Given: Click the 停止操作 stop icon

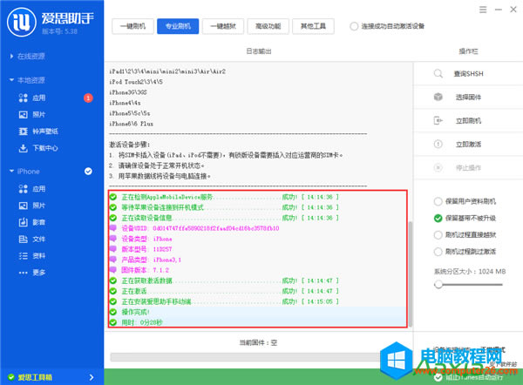Looking at the screenshot, I should 438,167.
